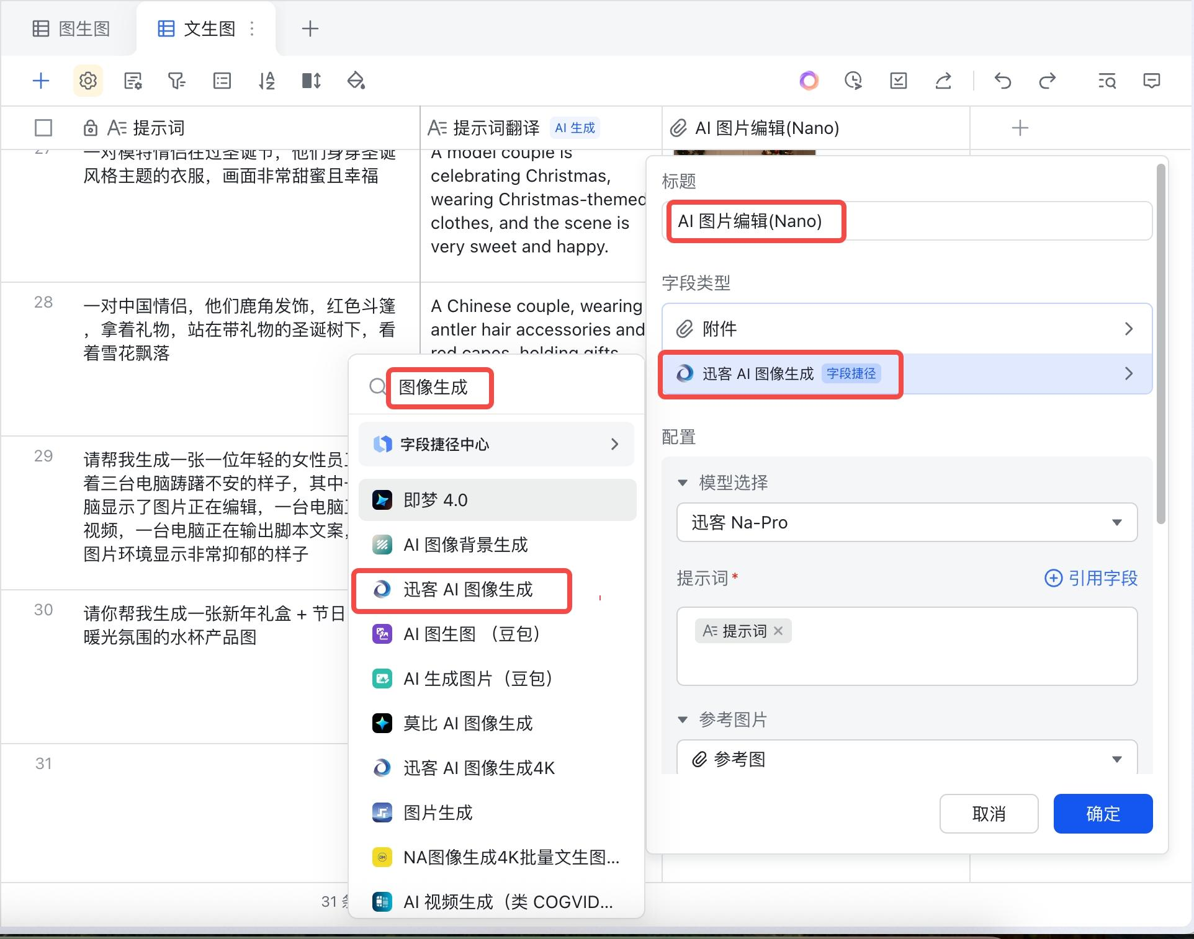This screenshot has width=1194, height=939.
Task: Click the 确定 confirm button
Action: pyautogui.click(x=1102, y=814)
